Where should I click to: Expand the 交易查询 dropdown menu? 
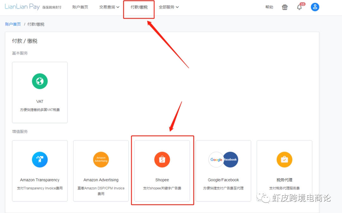coord(109,7)
